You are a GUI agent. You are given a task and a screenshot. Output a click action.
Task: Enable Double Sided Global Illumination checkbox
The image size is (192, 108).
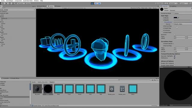(175, 65)
